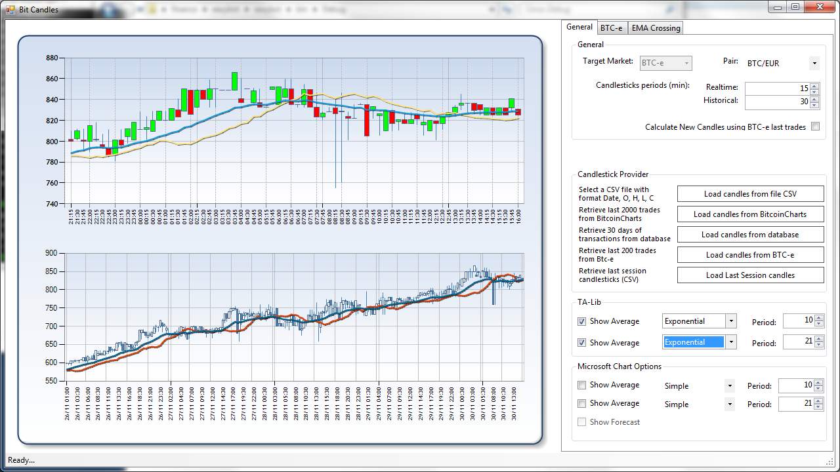Decrease TA-Lib Period value of 10
Viewport: 840px width, 472px height.
(x=818, y=324)
